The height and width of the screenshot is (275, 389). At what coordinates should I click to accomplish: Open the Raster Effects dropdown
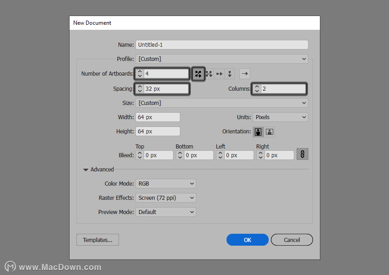point(166,198)
